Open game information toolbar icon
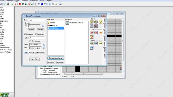The image size is (173, 97). (50, 4)
